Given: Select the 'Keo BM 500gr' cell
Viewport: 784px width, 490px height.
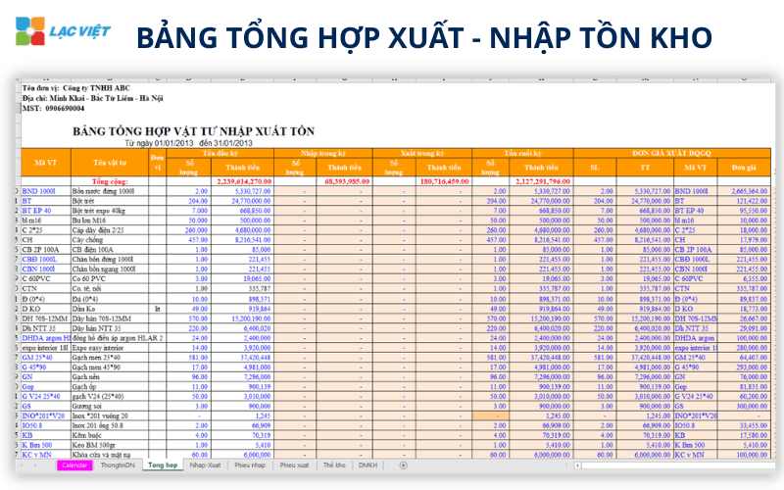Looking at the screenshot, I should (x=110, y=445).
